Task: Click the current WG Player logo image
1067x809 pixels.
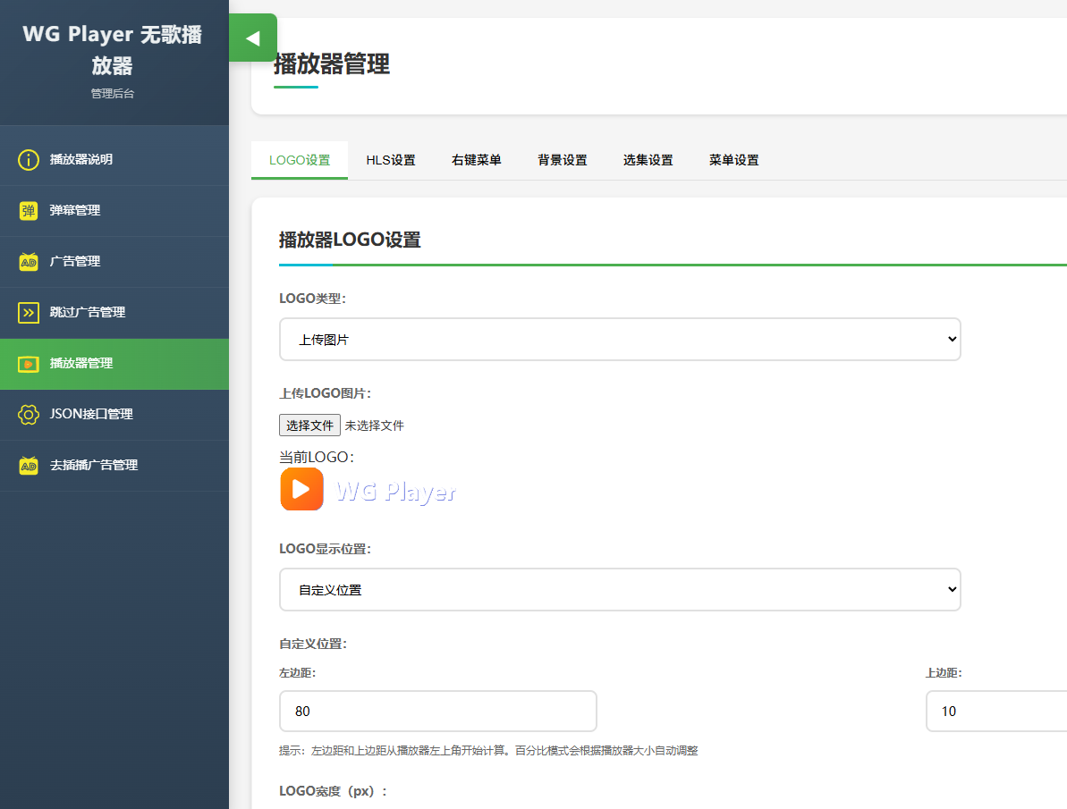Action: pyautogui.click(x=368, y=490)
